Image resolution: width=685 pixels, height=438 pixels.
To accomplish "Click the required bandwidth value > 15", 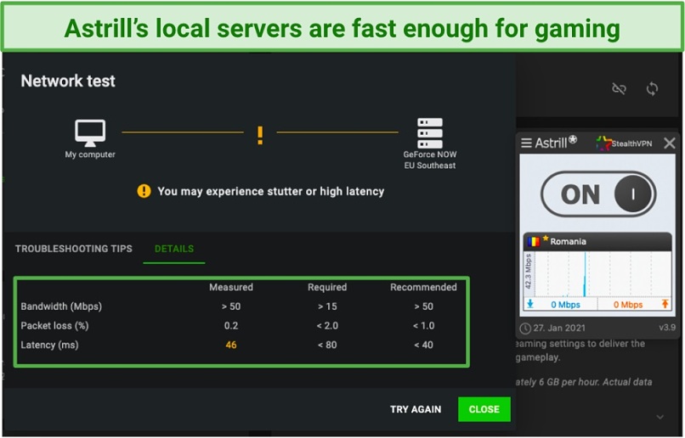I will click(x=327, y=306).
